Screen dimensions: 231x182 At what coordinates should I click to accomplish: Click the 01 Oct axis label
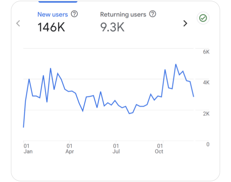pyautogui.click(x=159, y=148)
